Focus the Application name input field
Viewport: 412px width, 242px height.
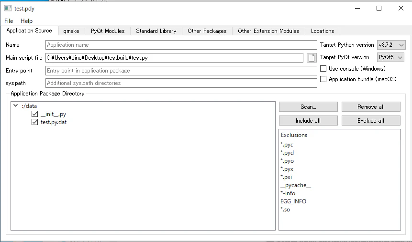pyautogui.click(x=181, y=45)
